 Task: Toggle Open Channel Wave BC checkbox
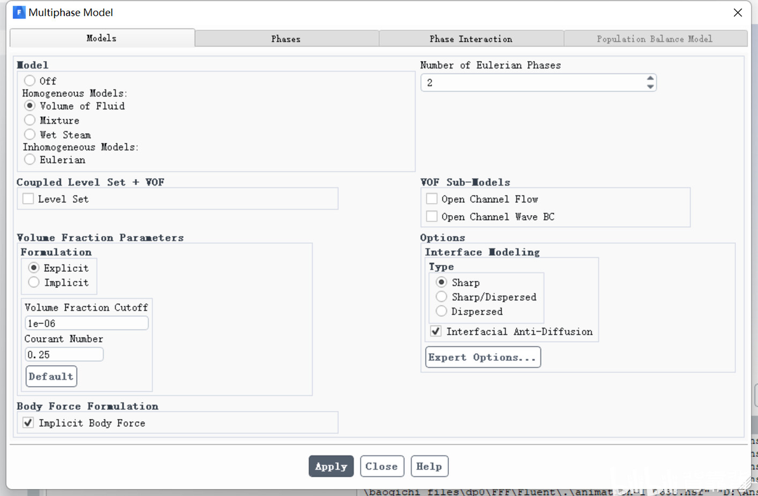point(432,217)
